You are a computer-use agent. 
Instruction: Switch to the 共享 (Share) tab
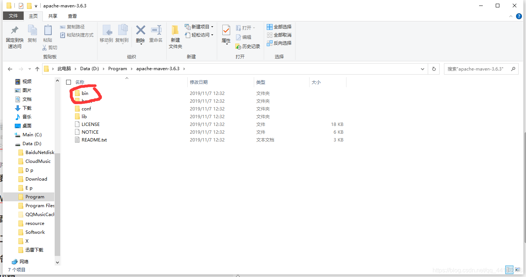point(53,16)
